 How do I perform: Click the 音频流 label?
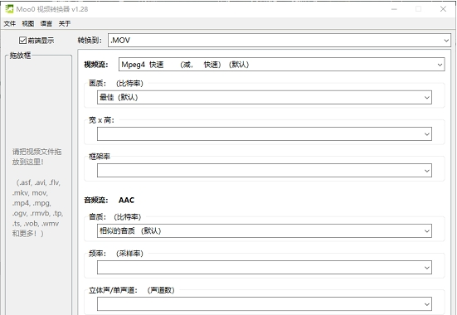click(96, 200)
